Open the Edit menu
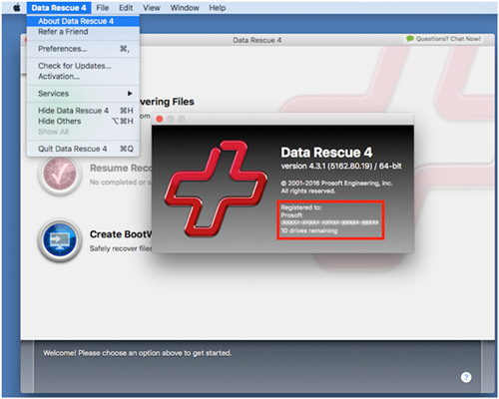 [126, 8]
